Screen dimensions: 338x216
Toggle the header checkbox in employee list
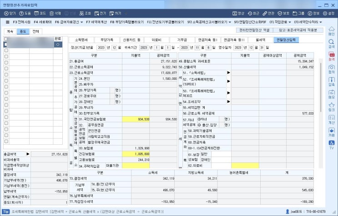coord(6,39)
